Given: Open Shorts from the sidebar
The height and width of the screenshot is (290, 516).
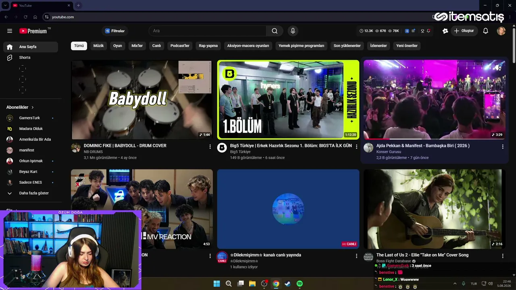Looking at the screenshot, I should 31,58.
